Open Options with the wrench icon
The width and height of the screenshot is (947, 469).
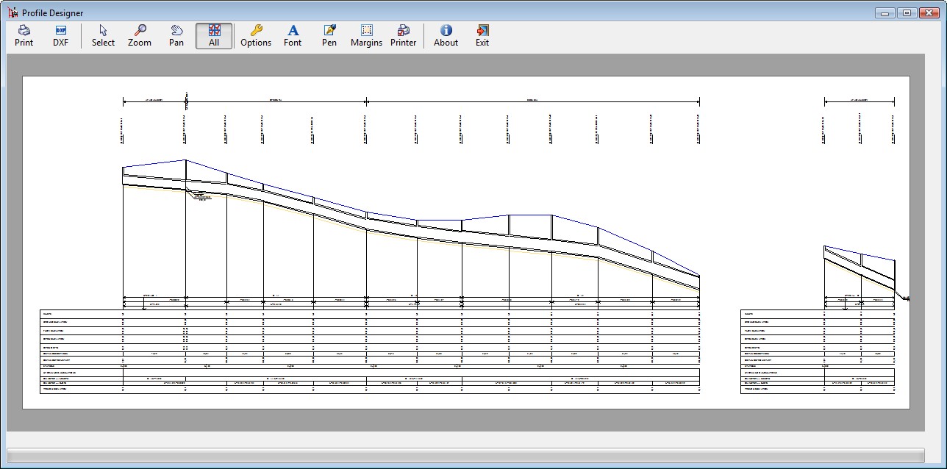[x=256, y=35]
